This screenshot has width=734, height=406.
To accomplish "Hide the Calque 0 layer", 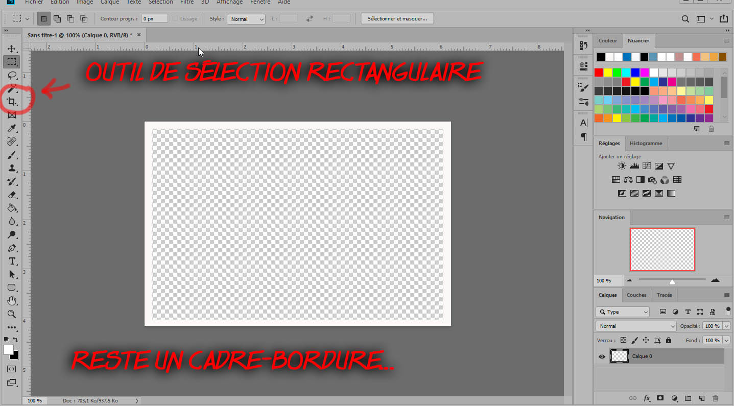I will pyautogui.click(x=602, y=356).
